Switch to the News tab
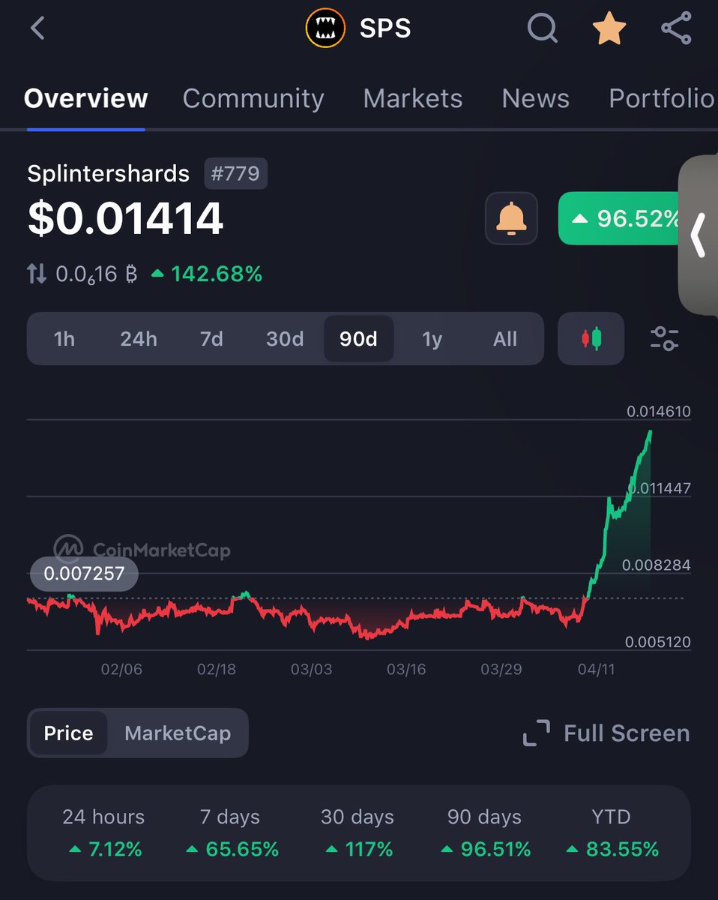The width and height of the screenshot is (718, 900). click(x=535, y=98)
